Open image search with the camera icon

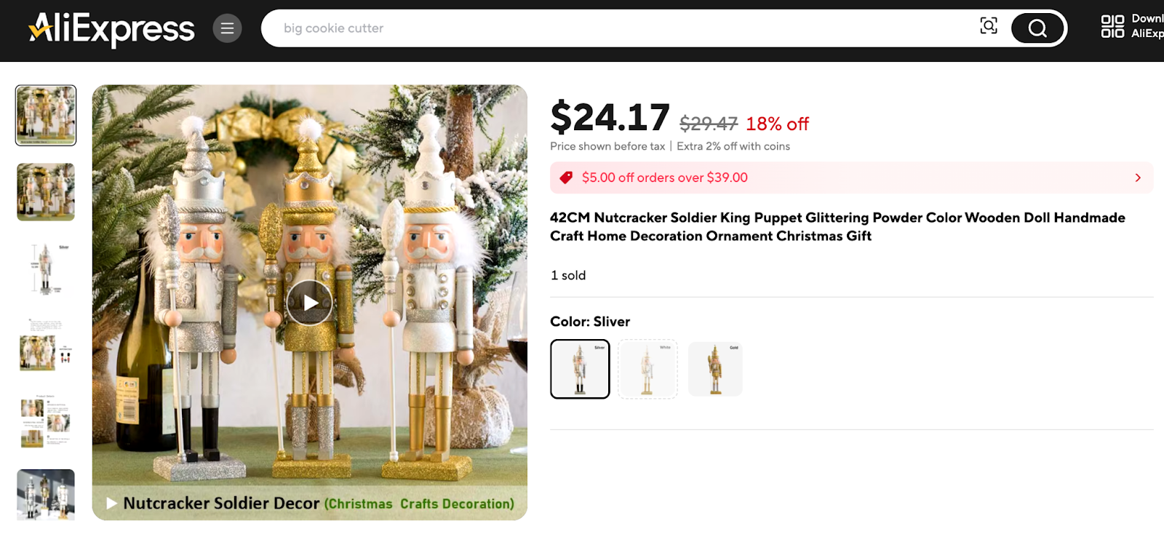[988, 25]
